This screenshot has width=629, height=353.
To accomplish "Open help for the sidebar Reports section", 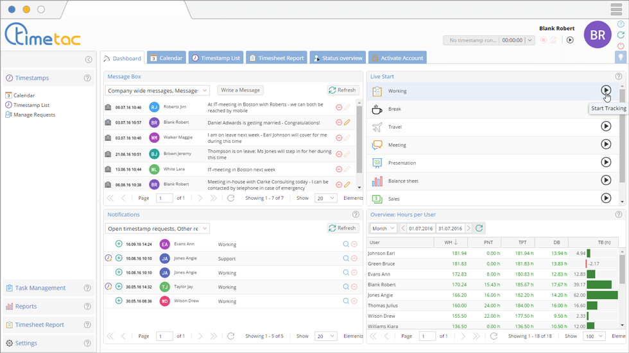I will (x=87, y=306).
